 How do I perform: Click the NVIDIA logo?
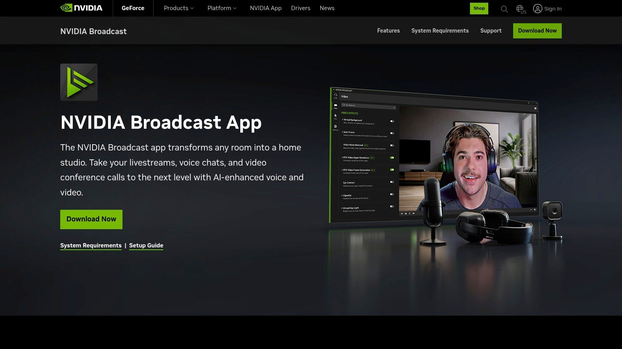(x=81, y=8)
